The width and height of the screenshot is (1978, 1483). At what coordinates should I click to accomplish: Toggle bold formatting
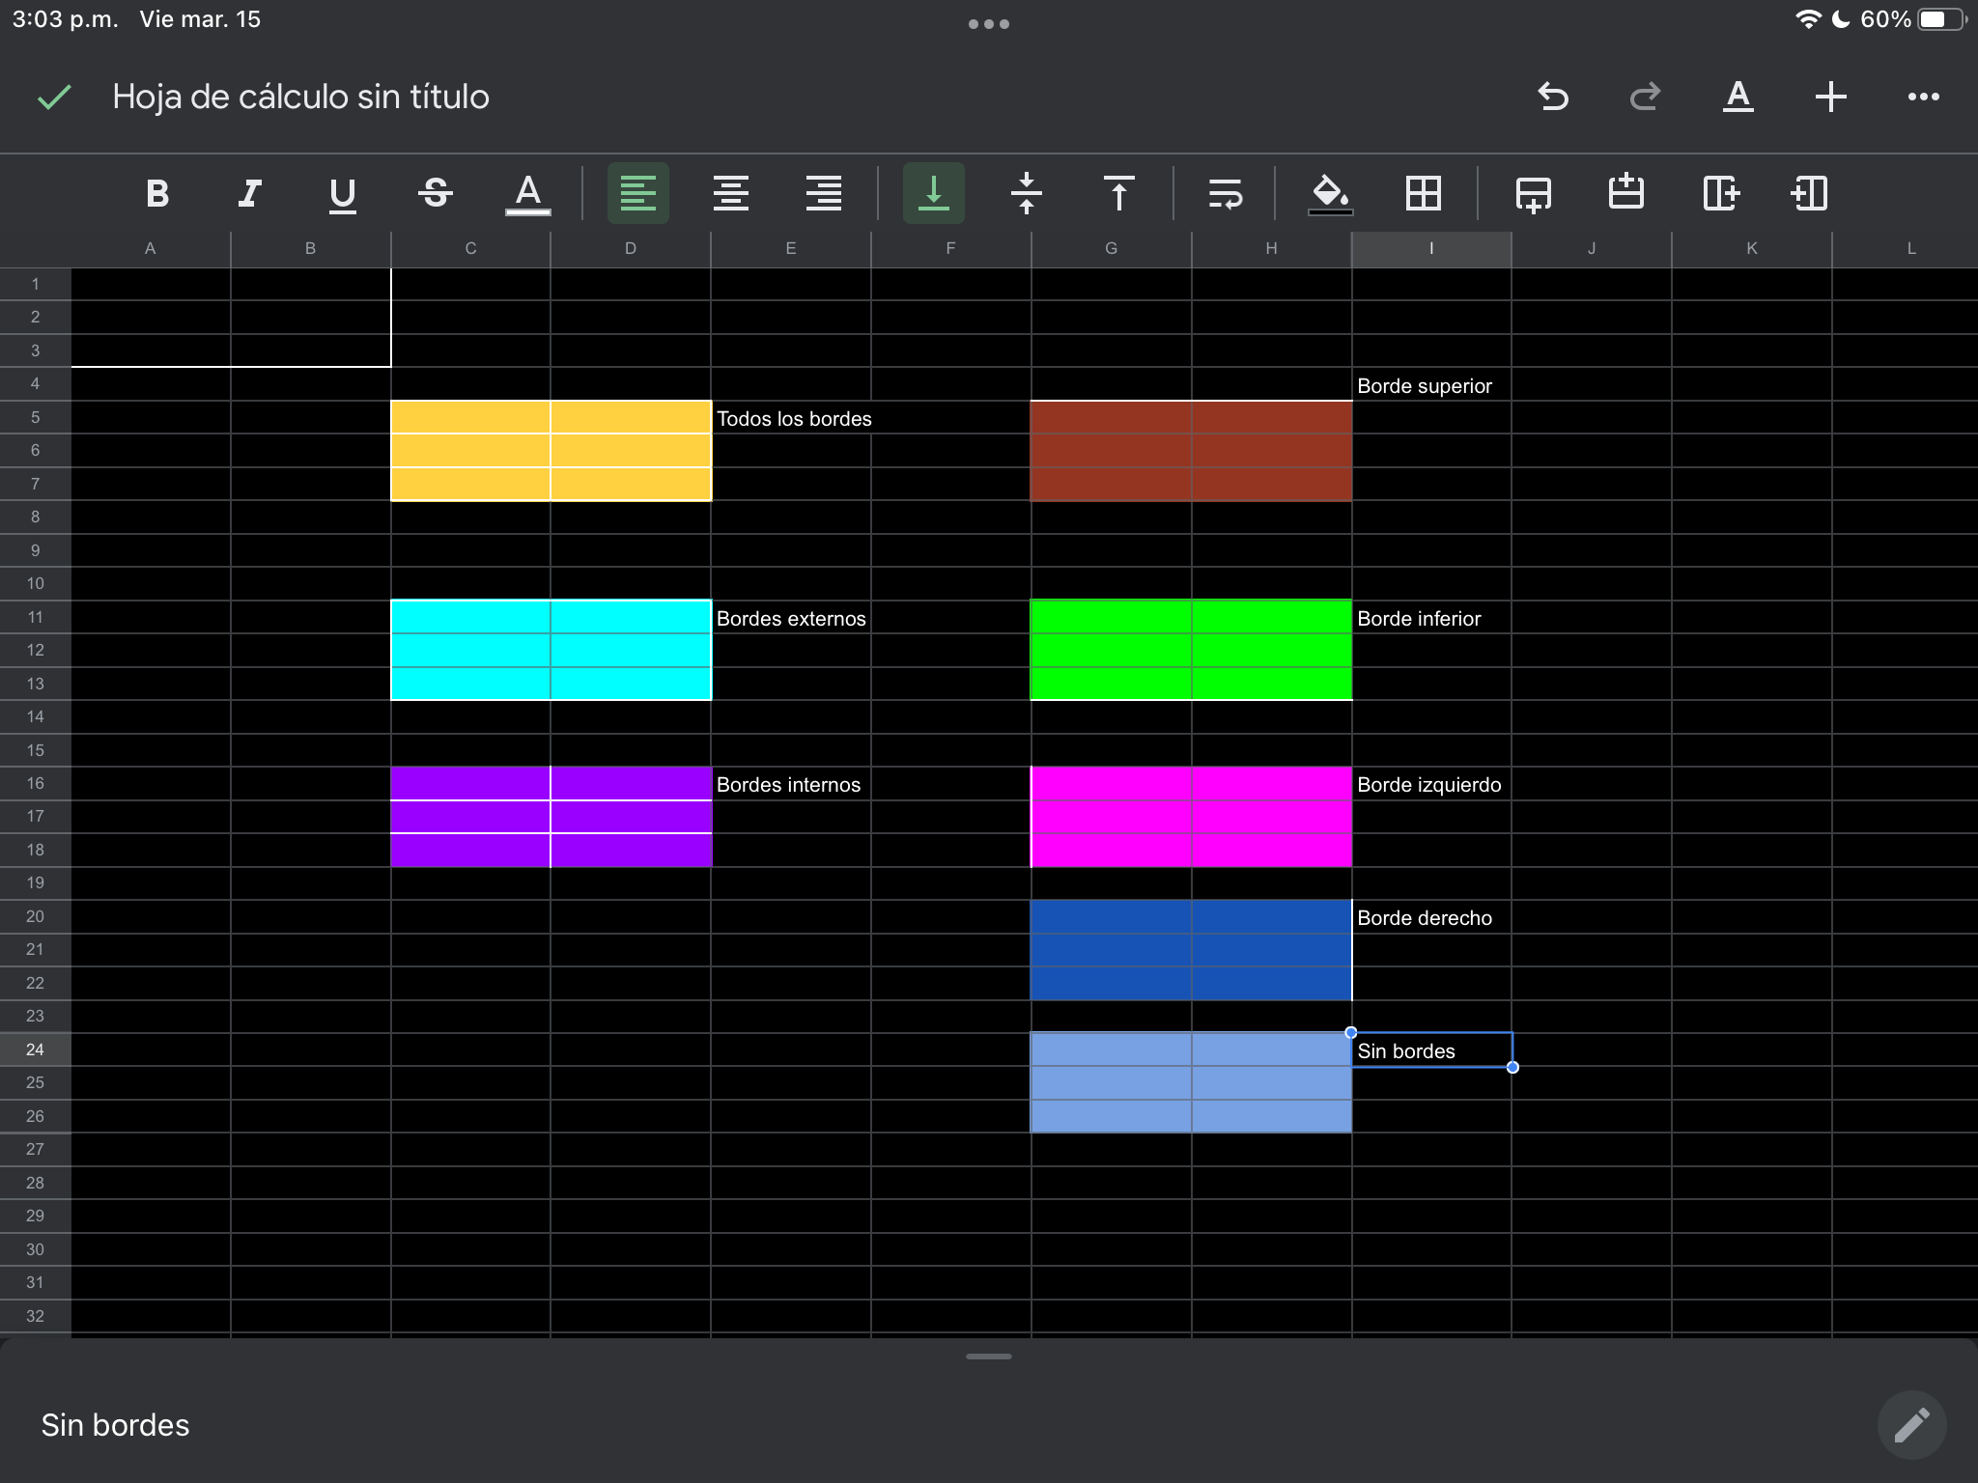pos(157,193)
